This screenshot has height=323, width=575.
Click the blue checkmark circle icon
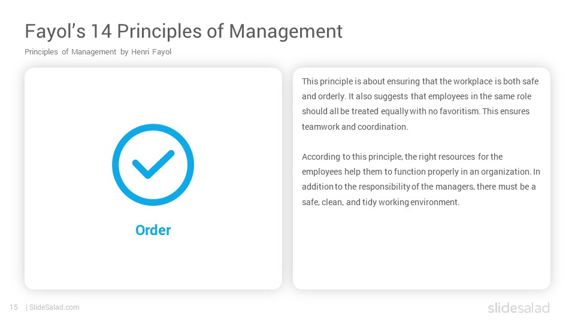pyautogui.click(x=153, y=165)
